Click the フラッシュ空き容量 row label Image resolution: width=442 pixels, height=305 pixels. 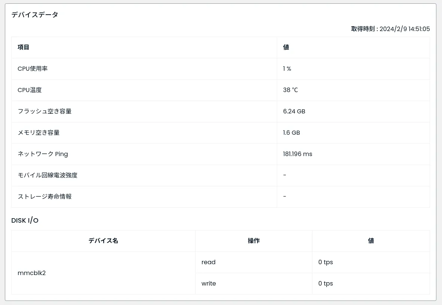[x=45, y=111]
